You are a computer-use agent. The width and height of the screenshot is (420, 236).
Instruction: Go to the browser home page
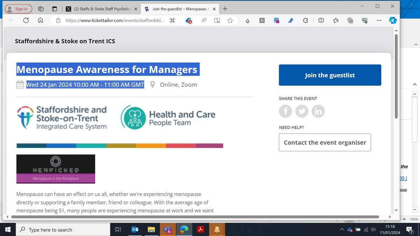pos(41,20)
